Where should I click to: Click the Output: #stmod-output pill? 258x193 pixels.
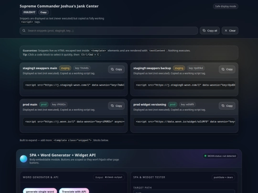[x=109, y=177]
